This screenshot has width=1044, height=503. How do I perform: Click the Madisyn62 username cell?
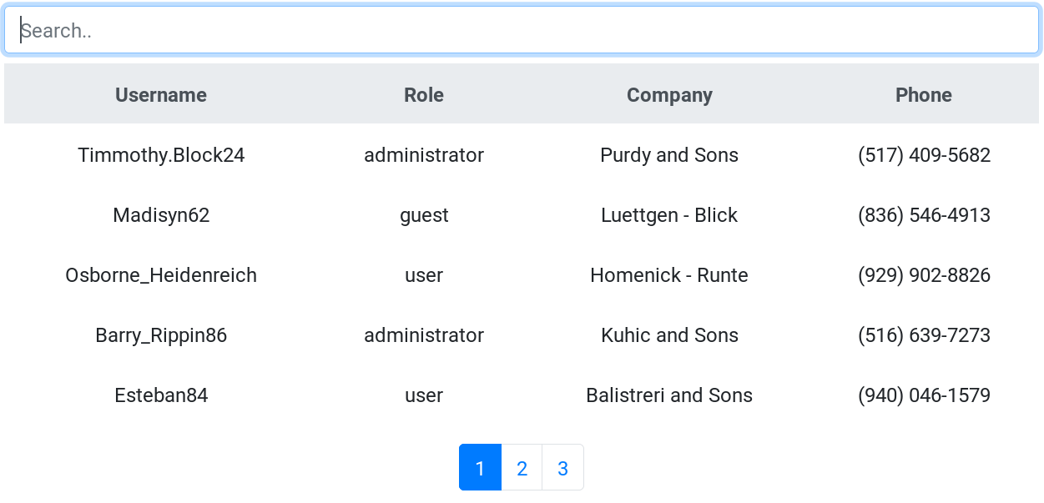(161, 215)
